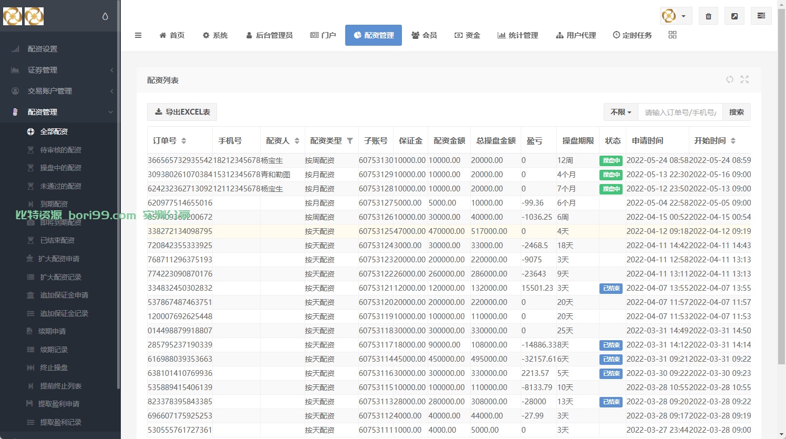The height and width of the screenshot is (439, 786).
Task: Click 已结束 badge for order 334832450302832
Action: (611, 288)
